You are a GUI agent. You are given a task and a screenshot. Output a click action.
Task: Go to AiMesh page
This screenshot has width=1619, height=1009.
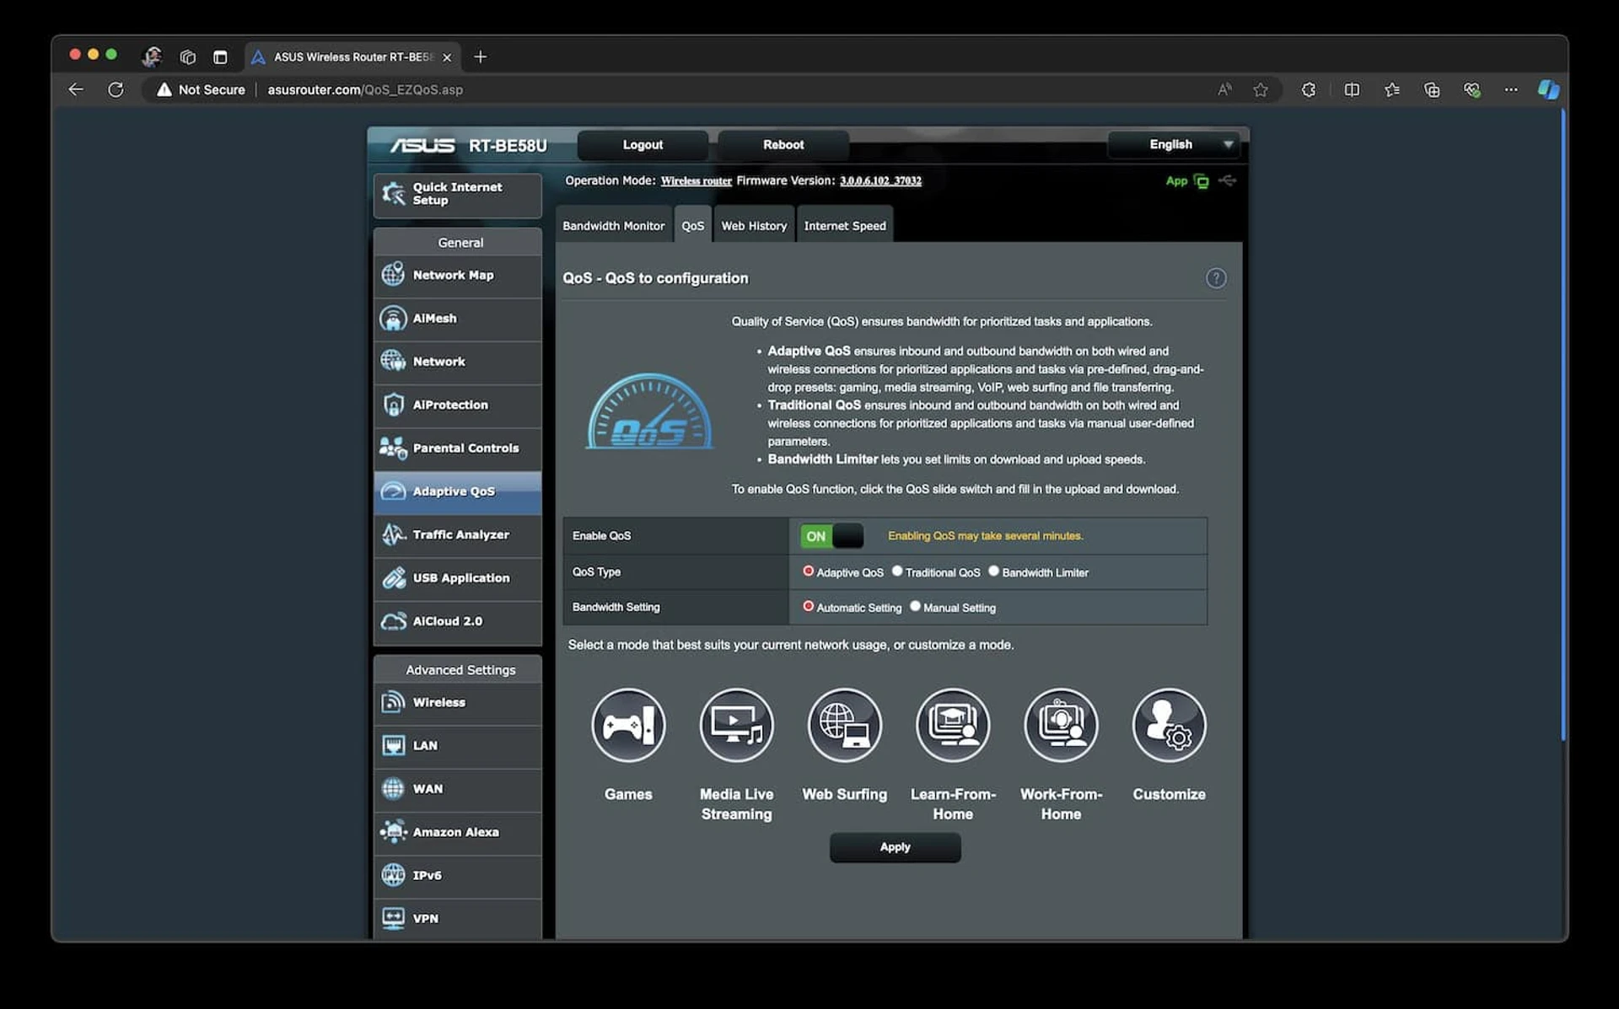tap(457, 319)
